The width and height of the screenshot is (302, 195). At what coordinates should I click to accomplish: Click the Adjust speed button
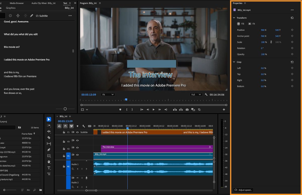(x=243, y=190)
